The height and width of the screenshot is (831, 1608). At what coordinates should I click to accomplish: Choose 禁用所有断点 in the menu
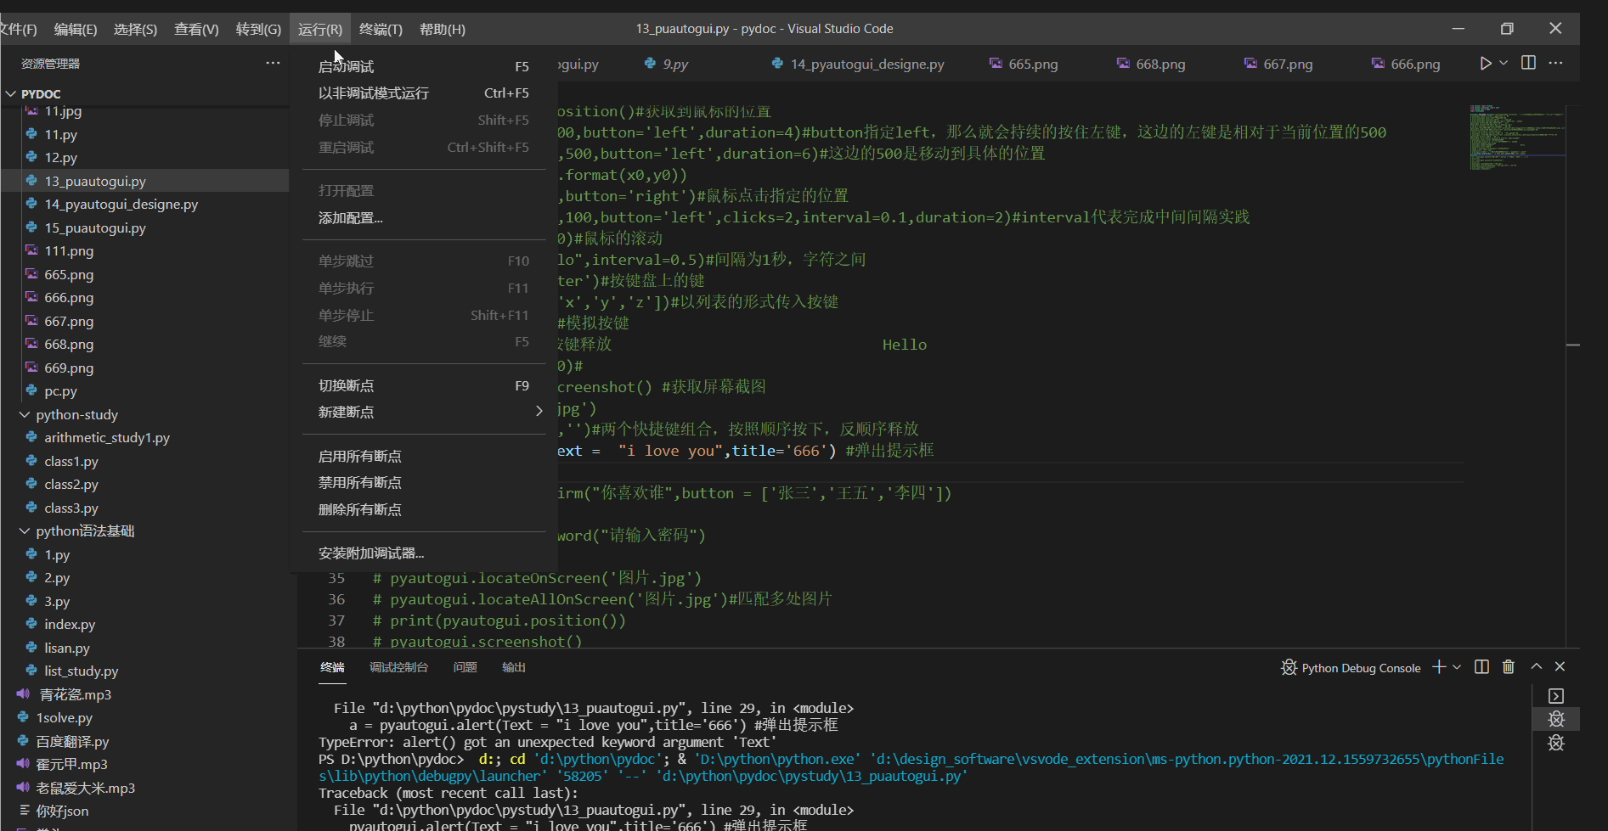(x=424, y=483)
